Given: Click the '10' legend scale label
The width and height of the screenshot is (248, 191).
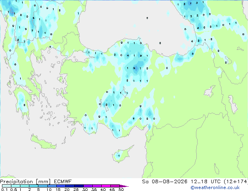Looking at the screenshot, I should pyautogui.click(x=49, y=189).
